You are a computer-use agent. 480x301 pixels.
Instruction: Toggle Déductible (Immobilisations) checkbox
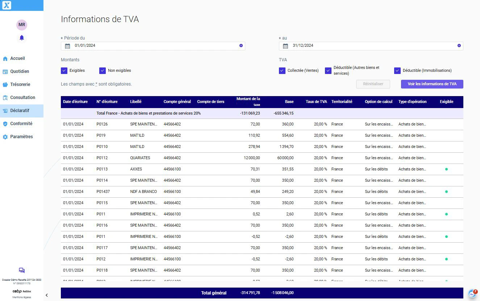tap(397, 71)
